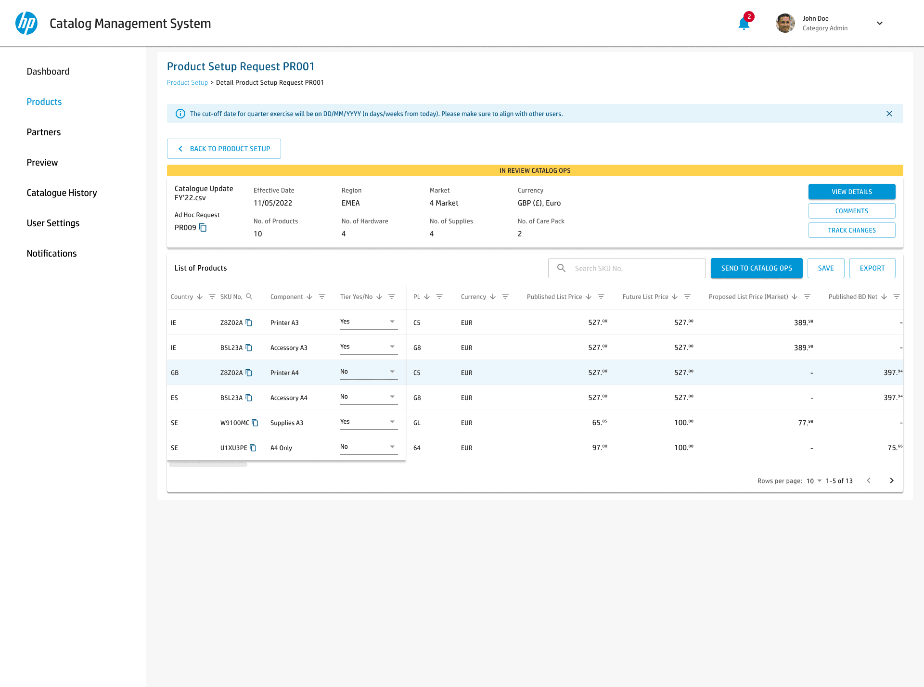Viewport: 924px width, 687px height.
Task: Copy SKU Z8Z02A in Printer A3 row
Action: point(249,323)
